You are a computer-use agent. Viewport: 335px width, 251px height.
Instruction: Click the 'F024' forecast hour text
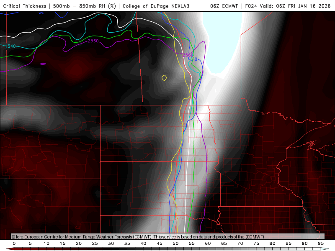click(251, 6)
